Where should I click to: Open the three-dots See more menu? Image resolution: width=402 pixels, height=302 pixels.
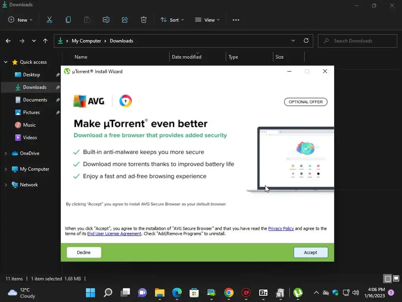pyautogui.click(x=236, y=20)
